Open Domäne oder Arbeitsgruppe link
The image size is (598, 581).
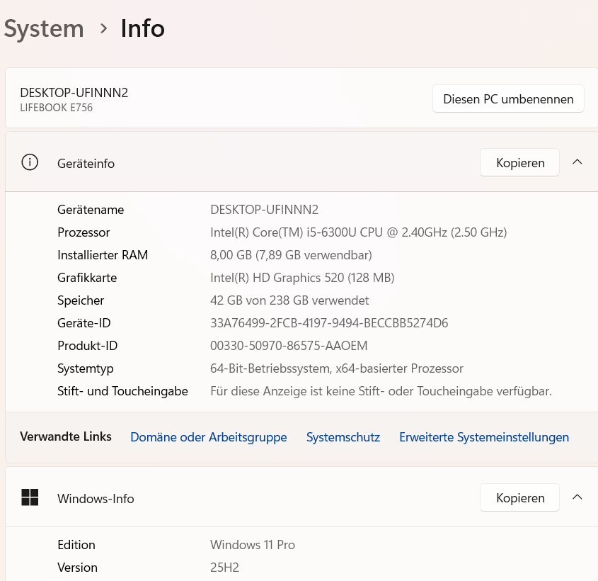[209, 437]
